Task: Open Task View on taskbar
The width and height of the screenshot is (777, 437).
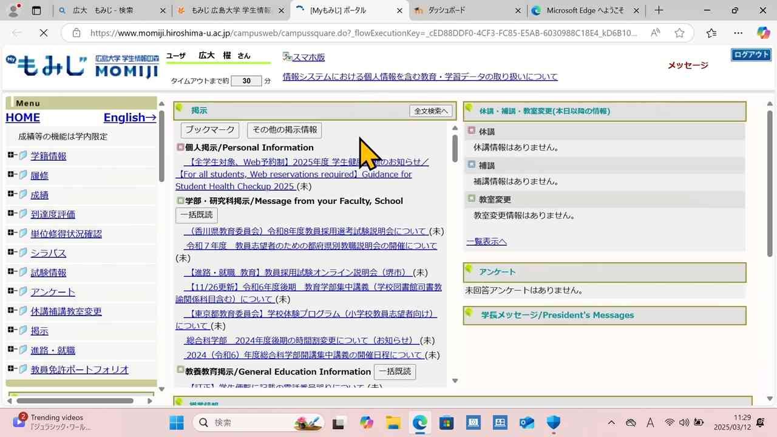Action: click(x=339, y=422)
